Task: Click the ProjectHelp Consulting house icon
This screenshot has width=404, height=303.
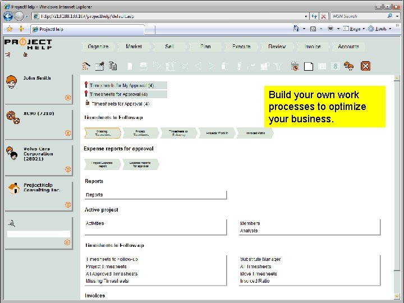Action: (14, 189)
